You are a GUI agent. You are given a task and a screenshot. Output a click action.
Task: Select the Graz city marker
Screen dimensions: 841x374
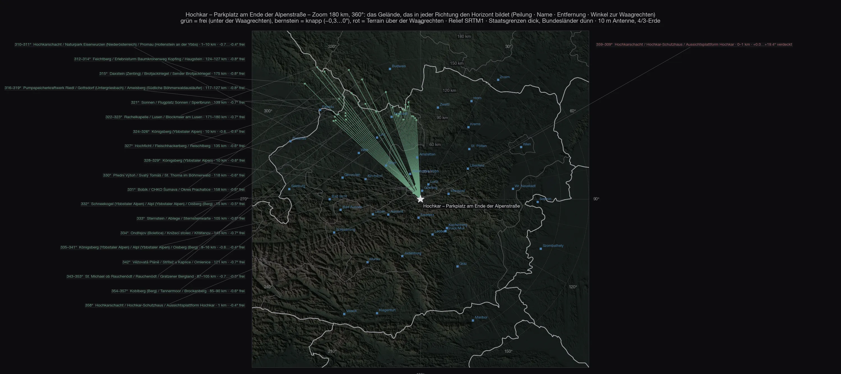pyautogui.click(x=458, y=266)
